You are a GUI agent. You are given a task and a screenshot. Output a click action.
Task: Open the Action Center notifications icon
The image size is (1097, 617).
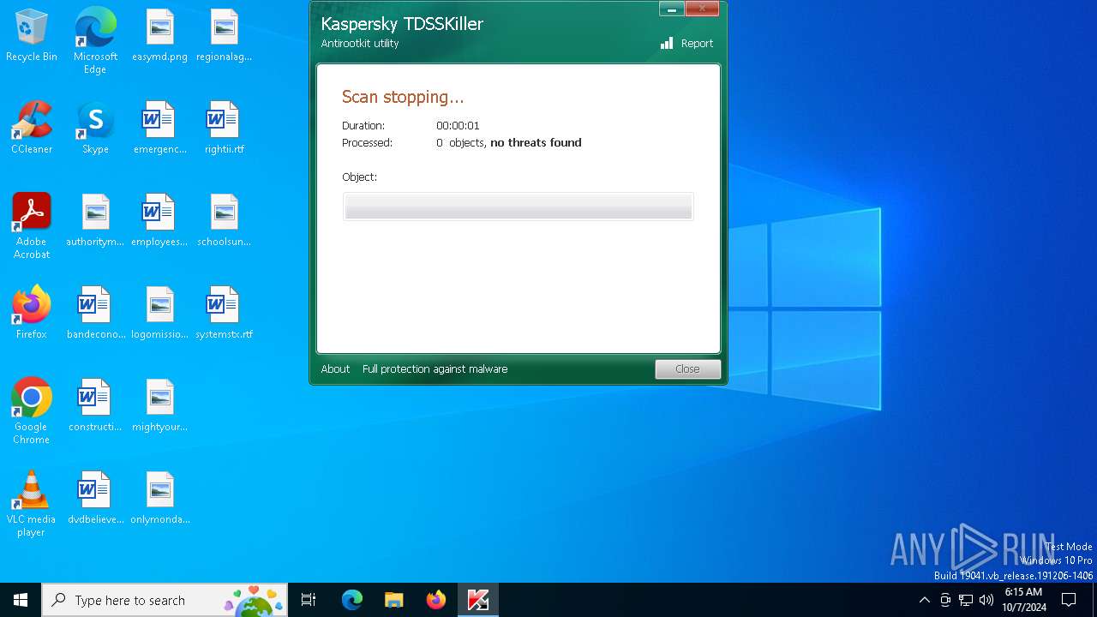tap(1069, 600)
